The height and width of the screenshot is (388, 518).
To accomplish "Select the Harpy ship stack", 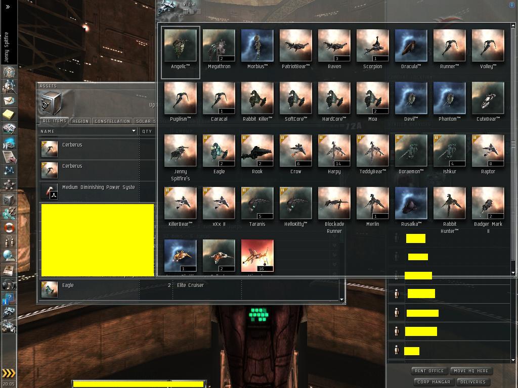I will coord(334,155).
